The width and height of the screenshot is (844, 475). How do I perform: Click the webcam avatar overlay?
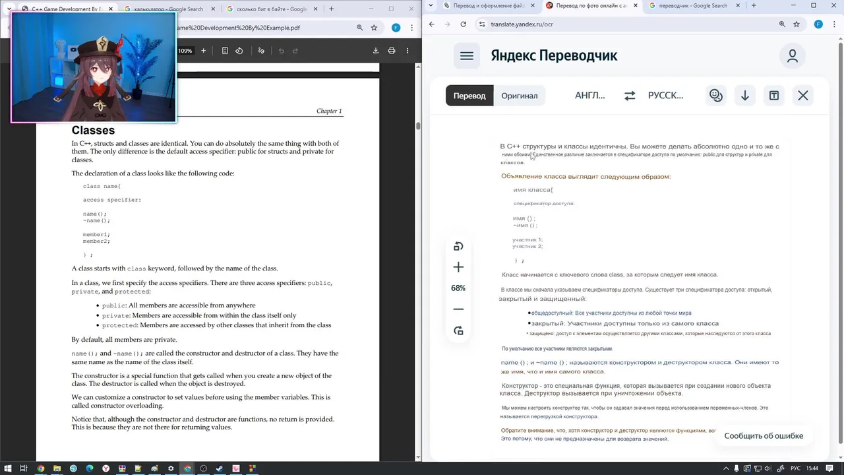click(94, 67)
